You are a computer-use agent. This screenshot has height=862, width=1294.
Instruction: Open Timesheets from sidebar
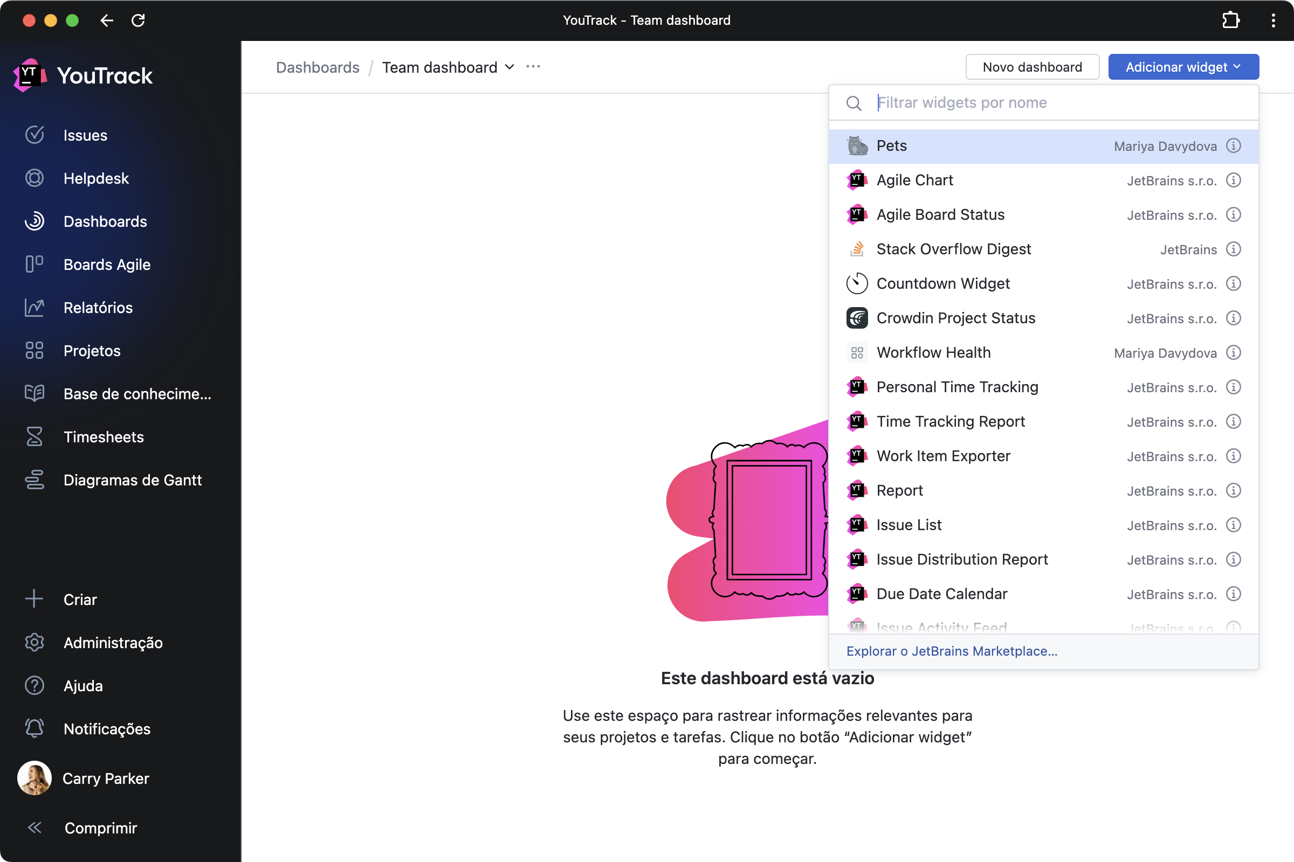point(103,437)
